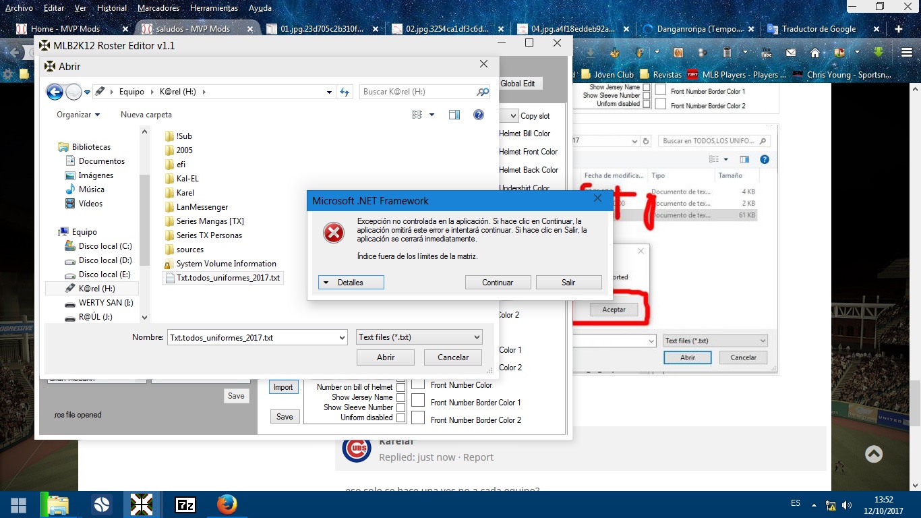Switch to the Home - MVP Mods tab
This screenshot has height=518, width=921.
point(72,29)
